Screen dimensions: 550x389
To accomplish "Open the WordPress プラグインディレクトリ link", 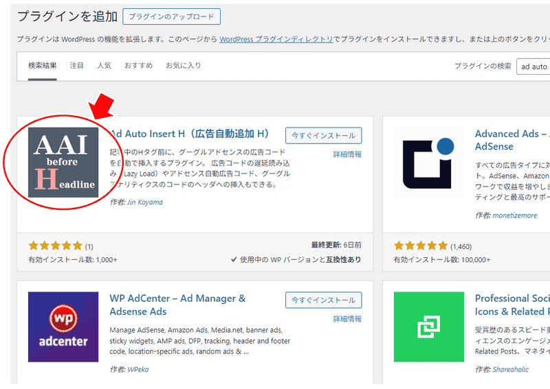I will (276, 39).
